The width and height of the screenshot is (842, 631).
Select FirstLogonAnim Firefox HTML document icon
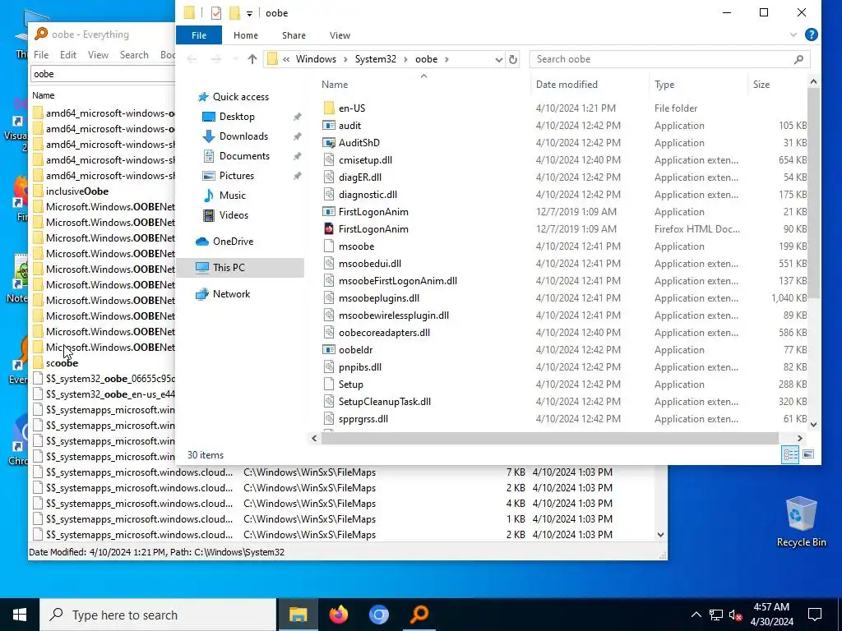pyautogui.click(x=329, y=229)
